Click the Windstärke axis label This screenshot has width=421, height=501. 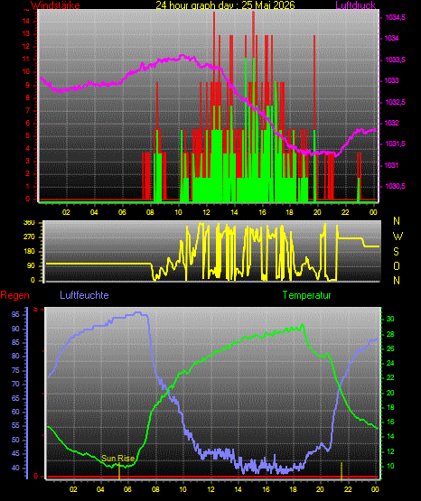pos(55,5)
